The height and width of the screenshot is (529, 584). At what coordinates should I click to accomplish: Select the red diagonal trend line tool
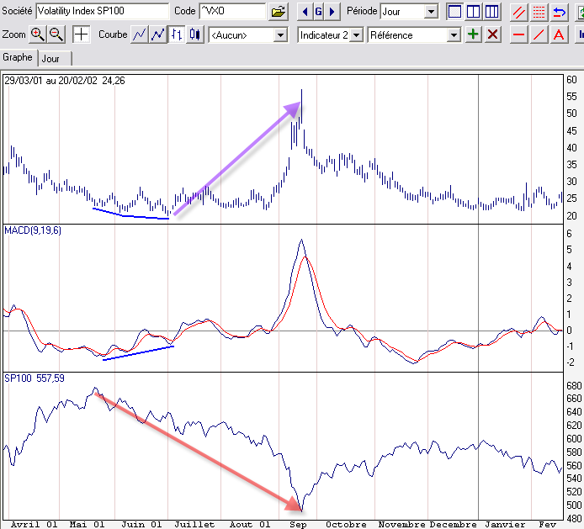(539, 35)
